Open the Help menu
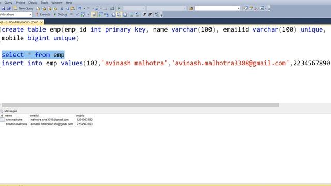The height and width of the screenshot is (186, 331). [69, 3]
